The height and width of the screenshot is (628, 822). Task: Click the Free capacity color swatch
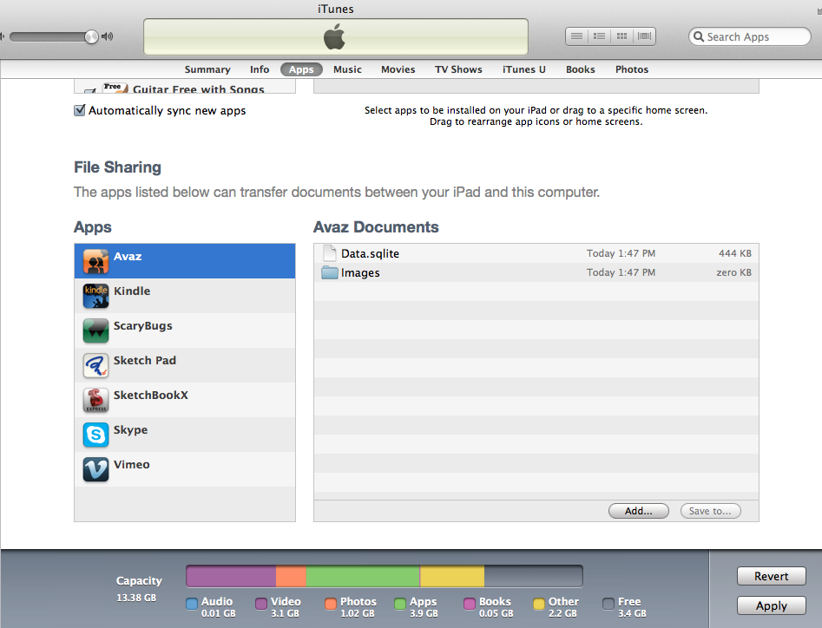click(x=608, y=604)
